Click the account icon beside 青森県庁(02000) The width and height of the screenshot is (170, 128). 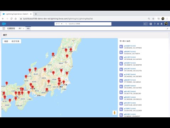click(121, 52)
